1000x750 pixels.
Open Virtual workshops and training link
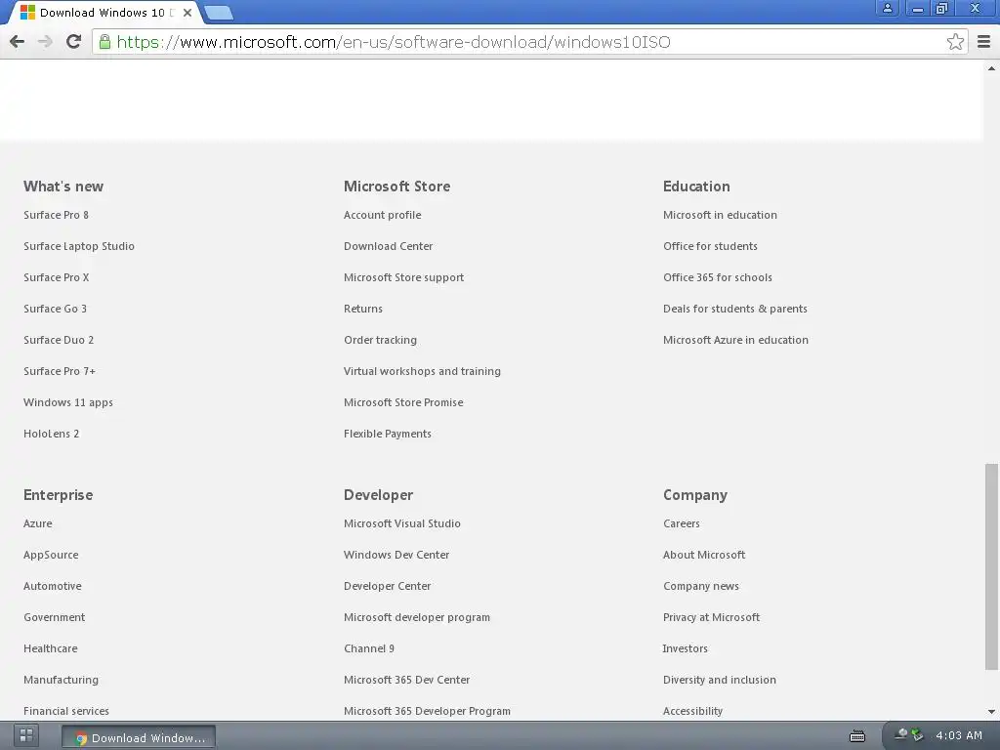[422, 371]
